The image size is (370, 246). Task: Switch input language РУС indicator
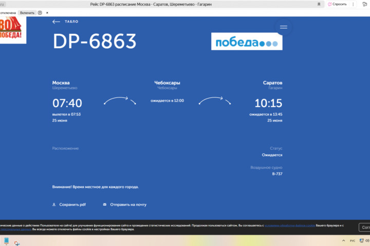(x=353, y=240)
